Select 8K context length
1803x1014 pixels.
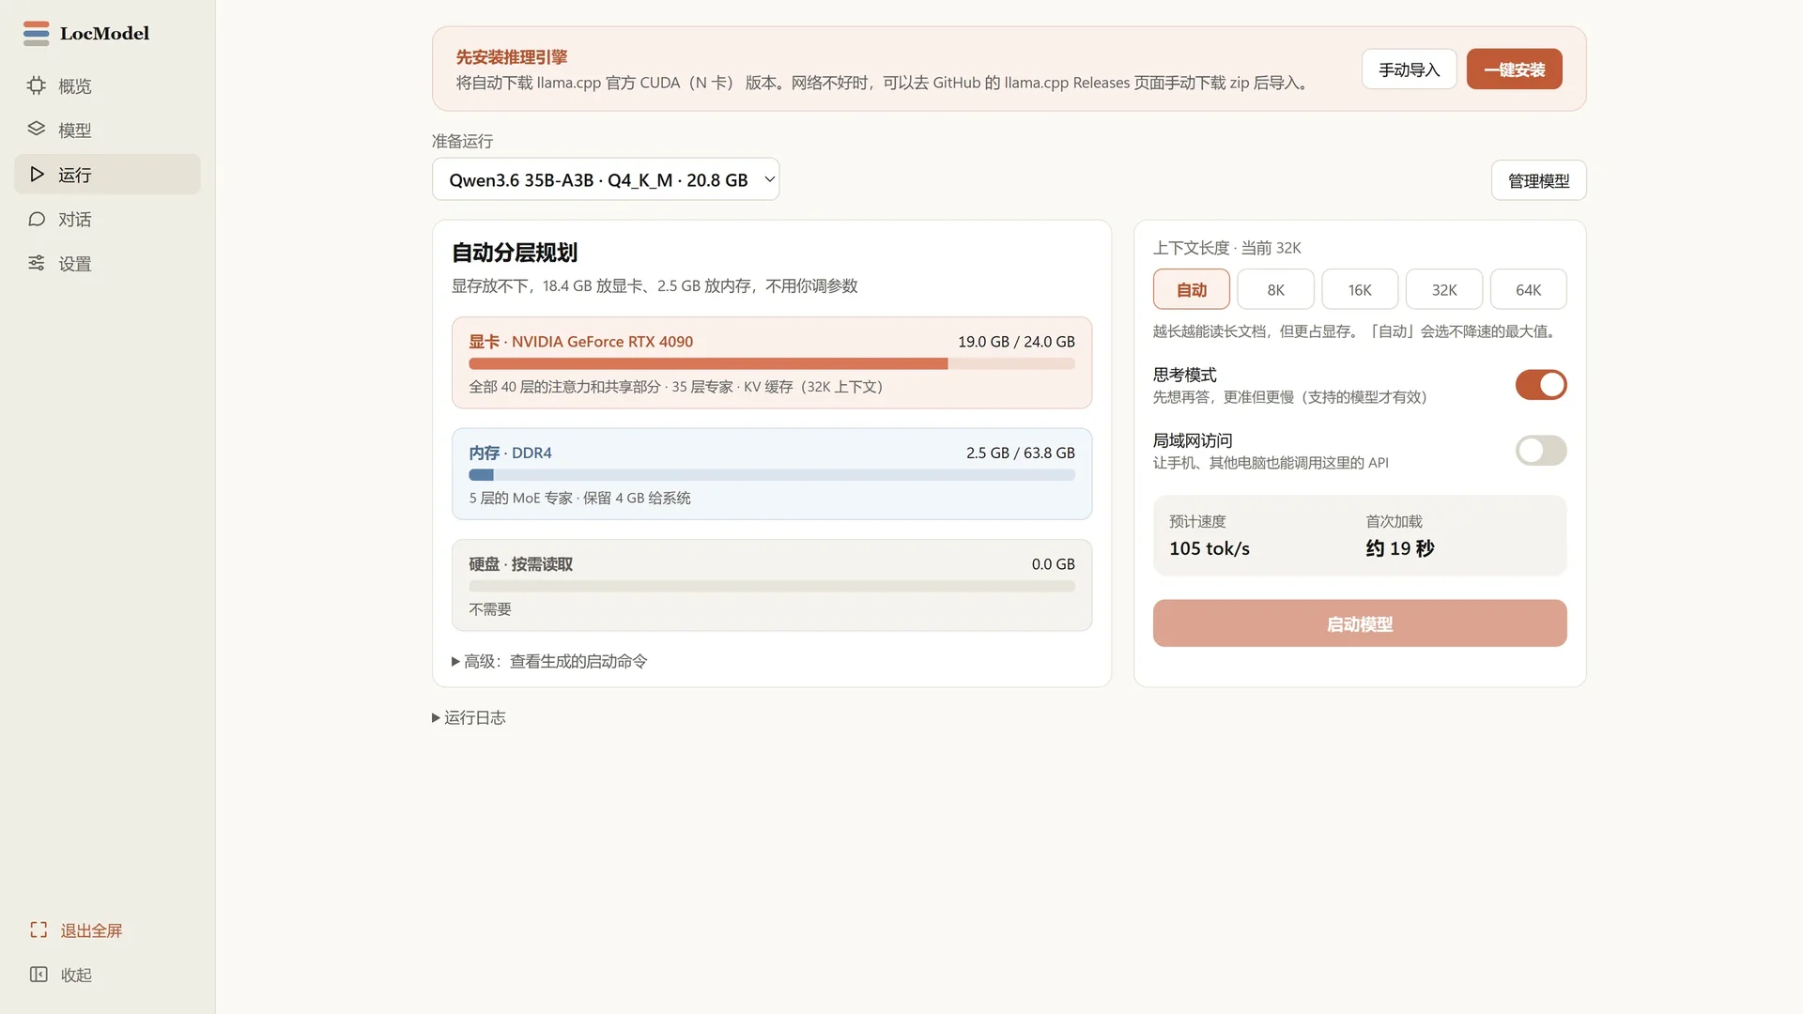click(1275, 289)
